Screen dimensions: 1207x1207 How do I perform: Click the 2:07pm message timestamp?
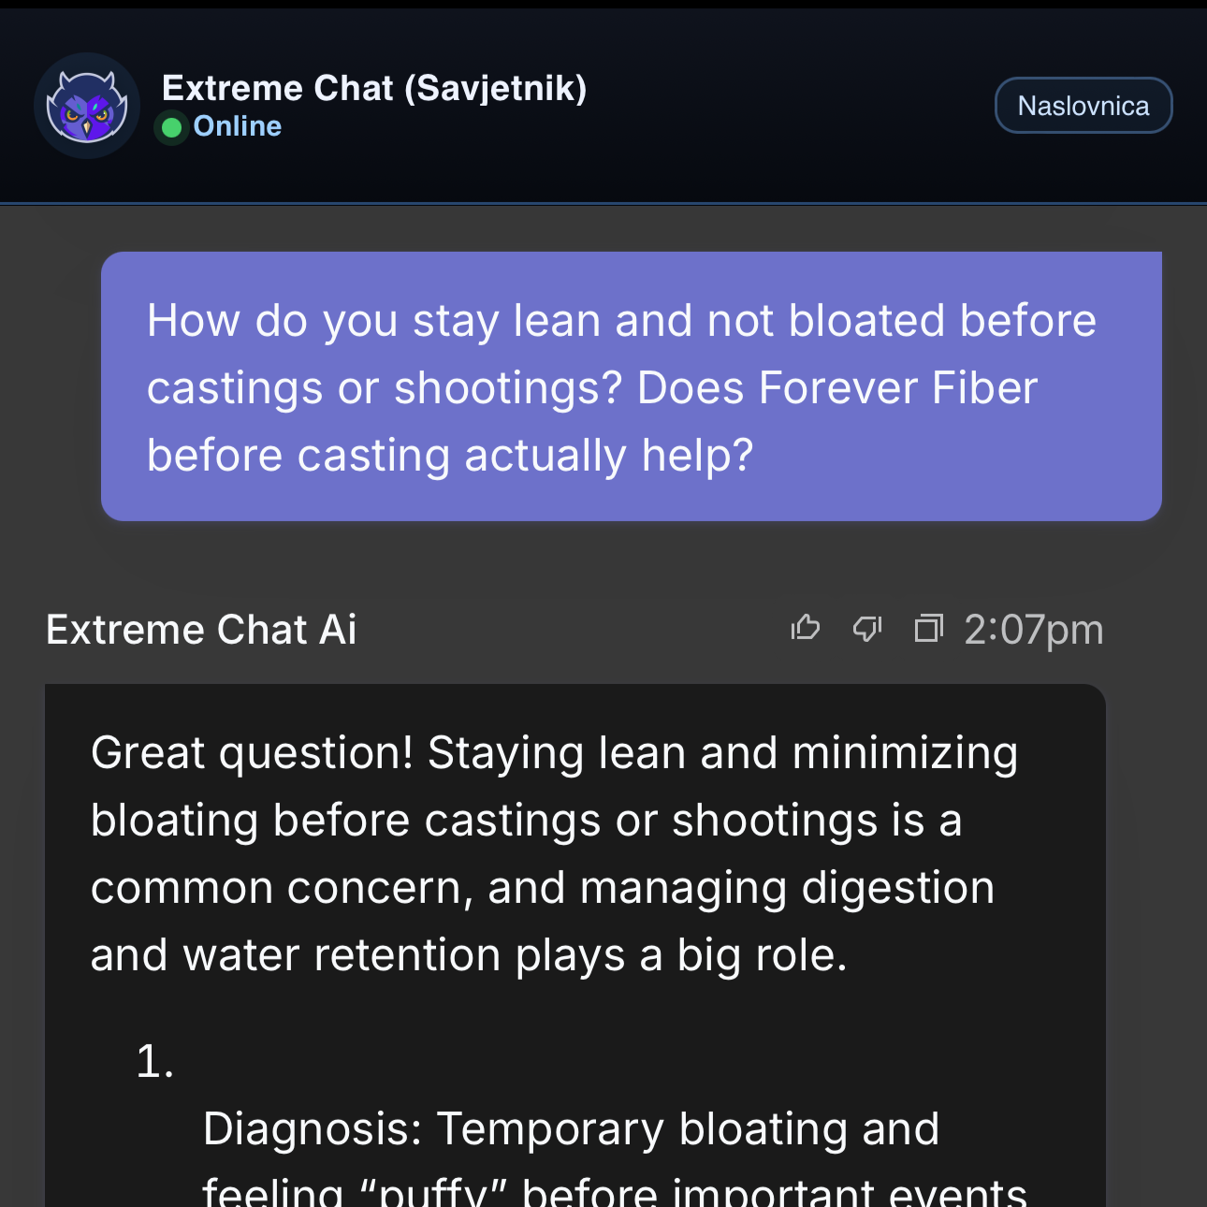(1033, 630)
